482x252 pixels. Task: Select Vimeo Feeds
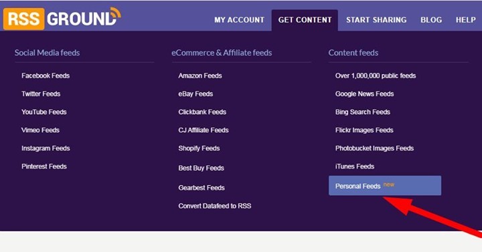(x=40, y=130)
